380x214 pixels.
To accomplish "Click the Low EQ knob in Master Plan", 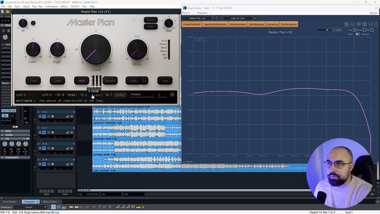I will click(x=33, y=49).
